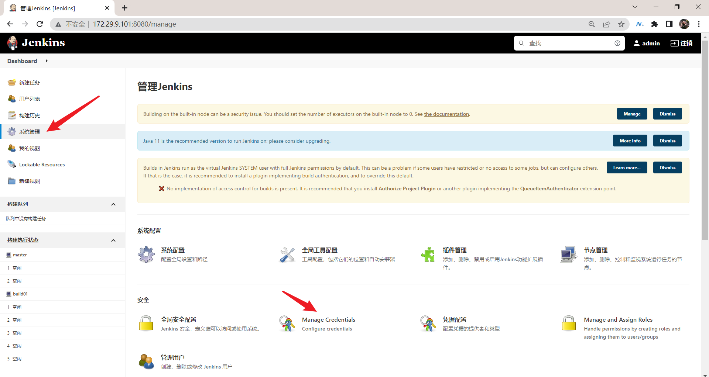Open the browser tab search chevron
The width and height of the screenshot is (709, 377).
tap(635, 7)
